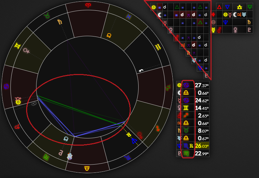Click the yellow Aquarius glyph on the wheel

[x=158, y=46]
